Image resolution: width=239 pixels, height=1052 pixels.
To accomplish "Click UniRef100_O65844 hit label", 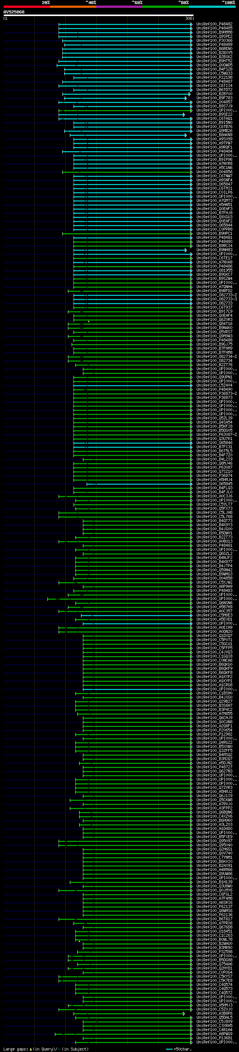I will coord(214,225).
